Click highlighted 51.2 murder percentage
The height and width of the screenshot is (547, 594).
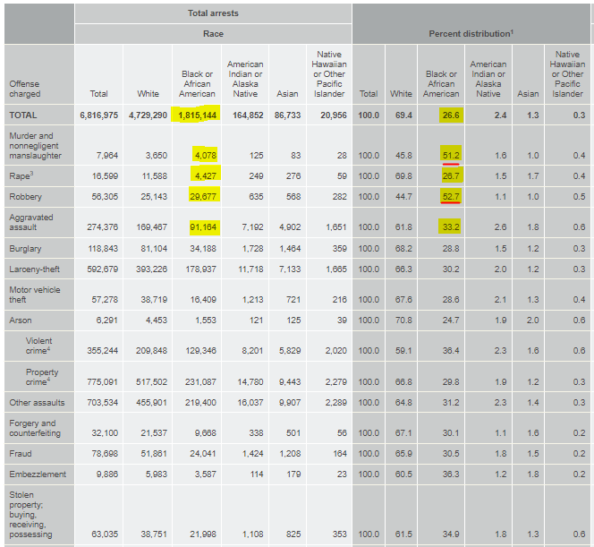tap(451, 155)
